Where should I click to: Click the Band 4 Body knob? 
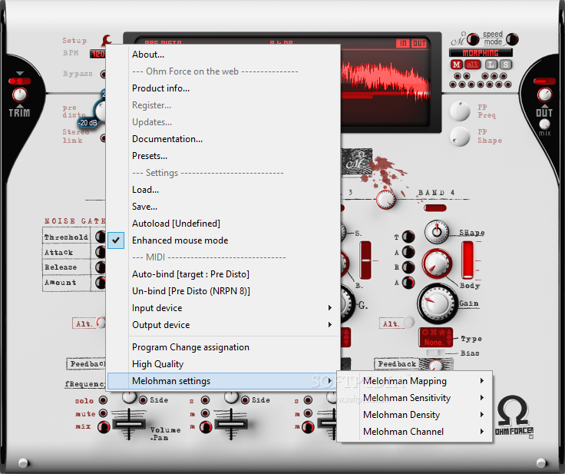coord(437,264)
